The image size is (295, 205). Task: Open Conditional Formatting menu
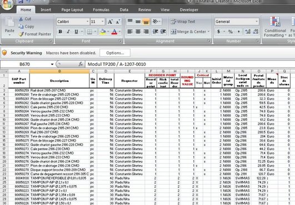(275, 27)
